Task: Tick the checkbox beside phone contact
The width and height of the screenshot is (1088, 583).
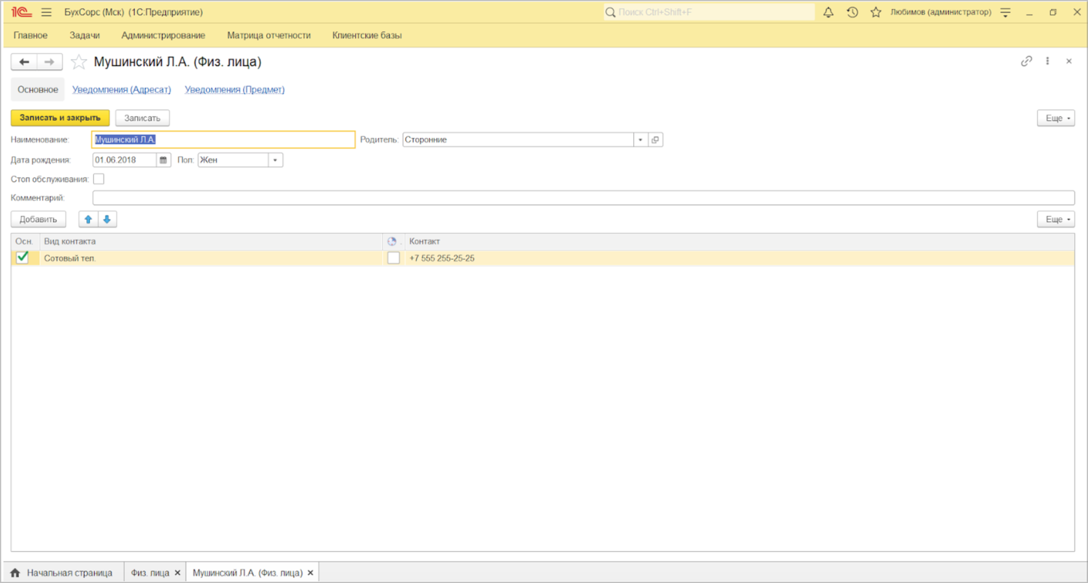Action: [x=394, y=258]
